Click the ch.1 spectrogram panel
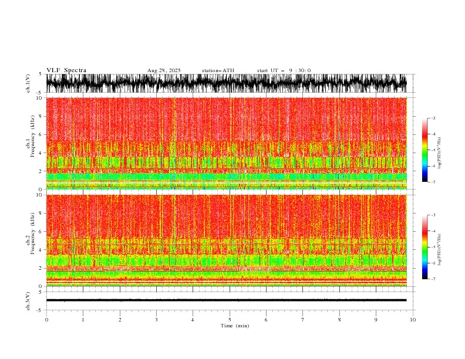 tap(227, 143)
